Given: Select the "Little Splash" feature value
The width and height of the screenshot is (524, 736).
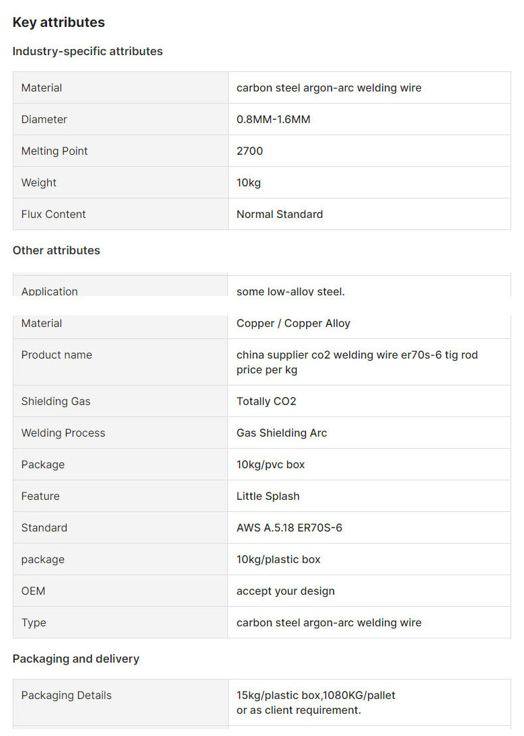Looking at the screenshot, I should (x=268, y=496).
